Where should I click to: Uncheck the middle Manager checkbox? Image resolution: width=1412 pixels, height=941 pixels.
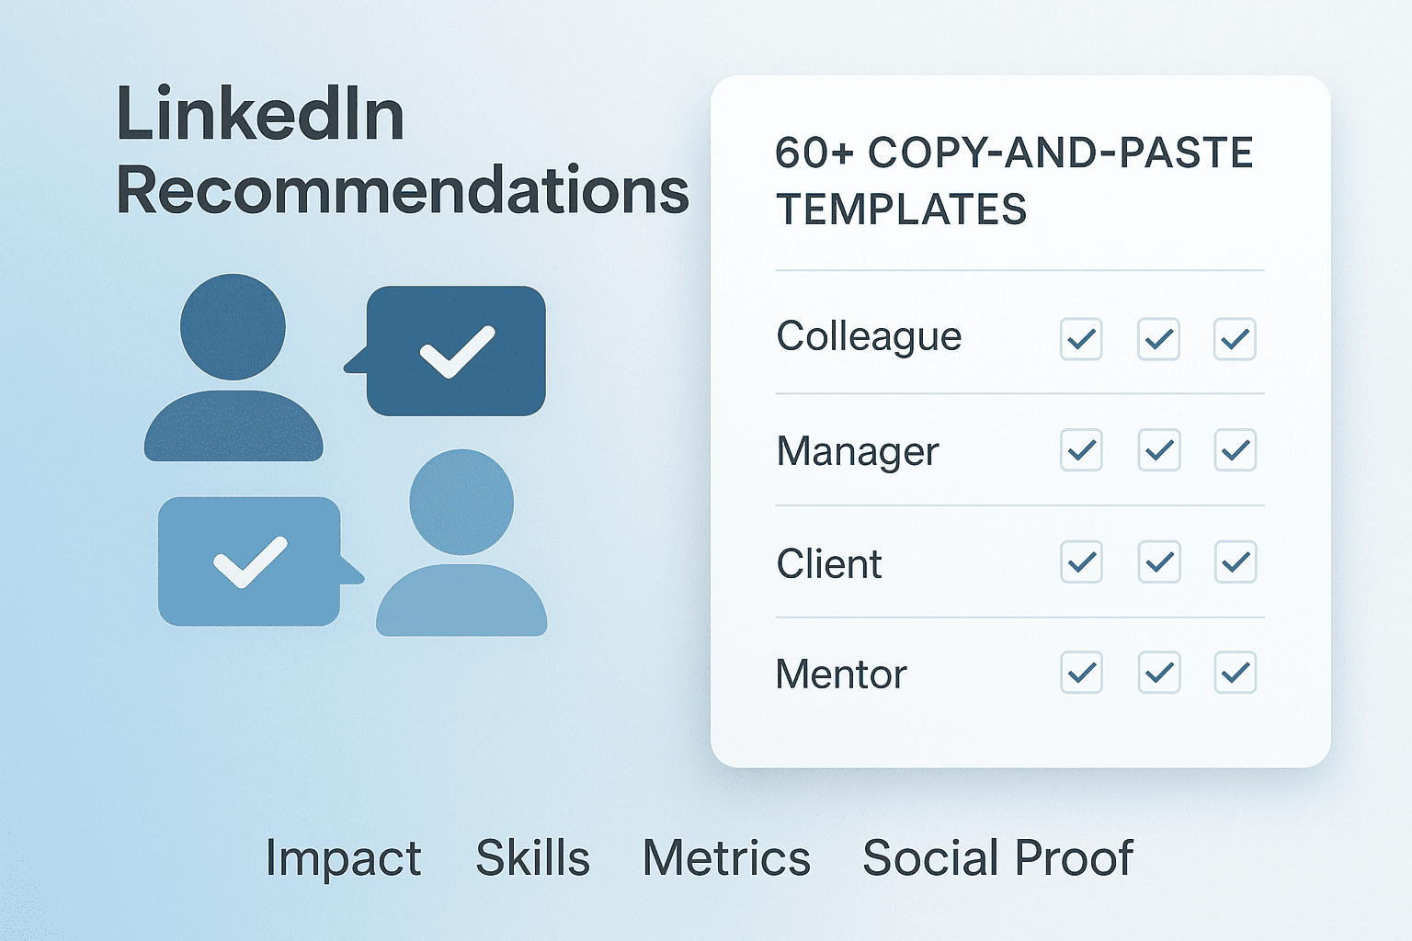(x=1158, y=450)
